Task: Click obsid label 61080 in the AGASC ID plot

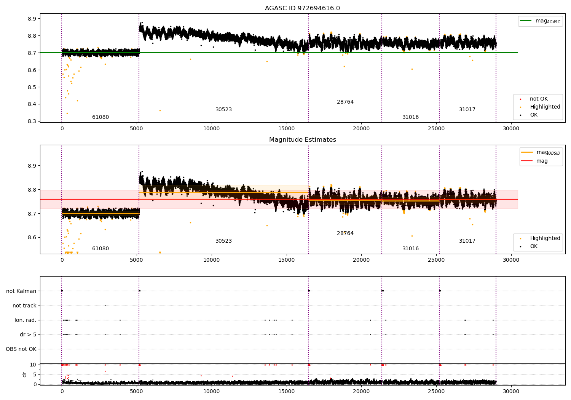Action: (x=100, y=117)
